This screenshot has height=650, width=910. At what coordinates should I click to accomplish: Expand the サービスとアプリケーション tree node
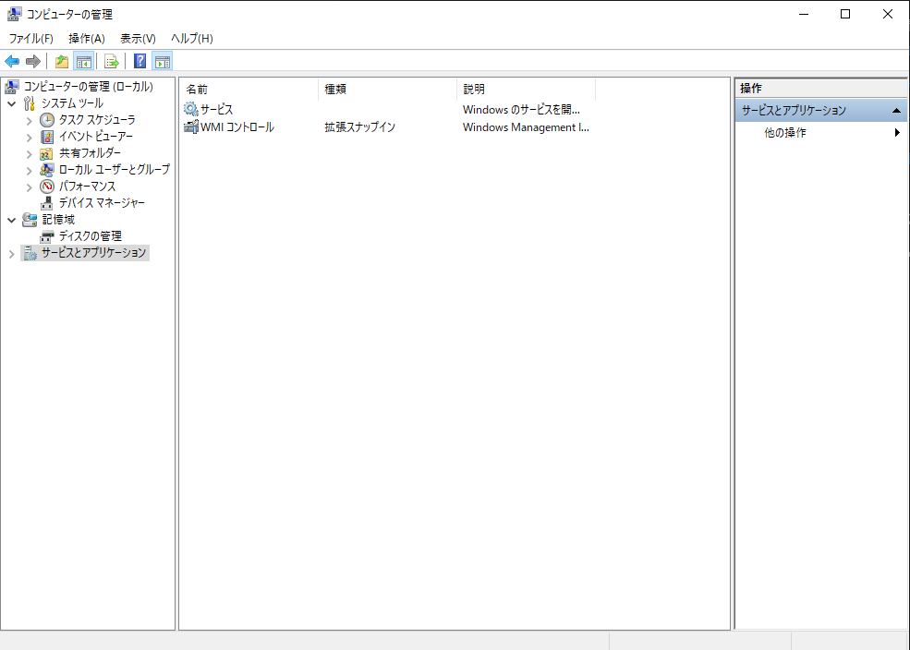pos(12,254)
